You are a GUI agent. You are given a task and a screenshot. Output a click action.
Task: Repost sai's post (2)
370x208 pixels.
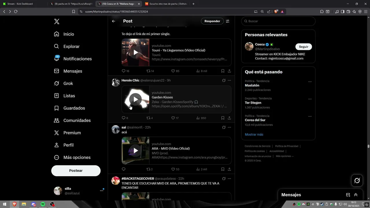(x=149, y=169)
